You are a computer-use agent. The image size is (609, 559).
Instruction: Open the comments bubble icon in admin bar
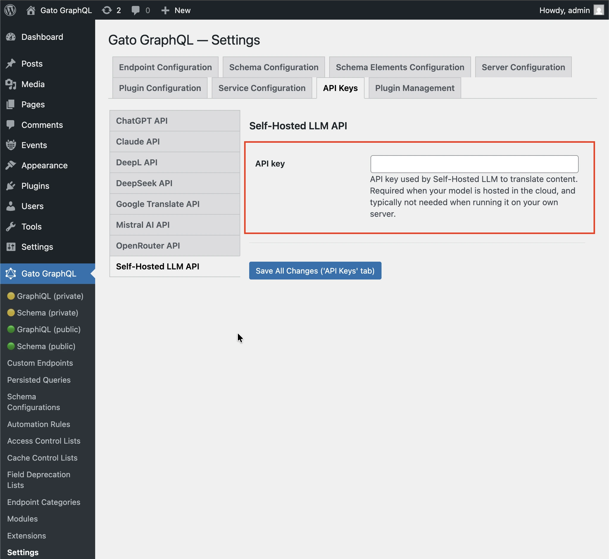click(135, 10)
